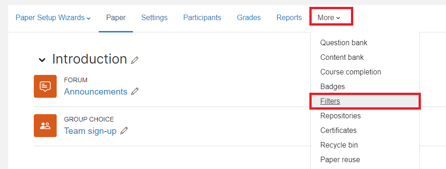Switch to the Paper tab

click(x=116, y=18)
